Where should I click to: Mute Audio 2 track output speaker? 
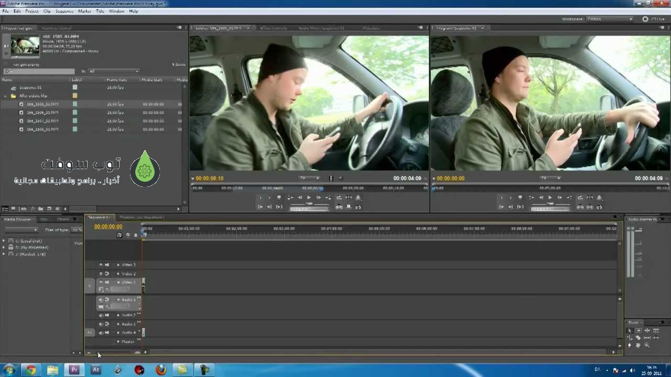(101, 315)
